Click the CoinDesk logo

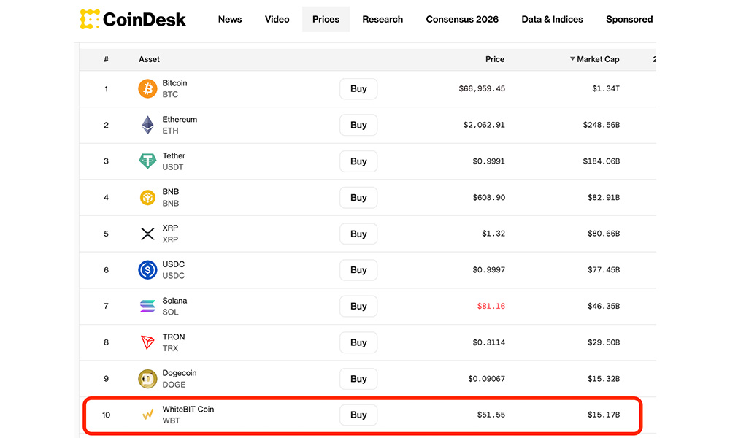tap(133, 19)
